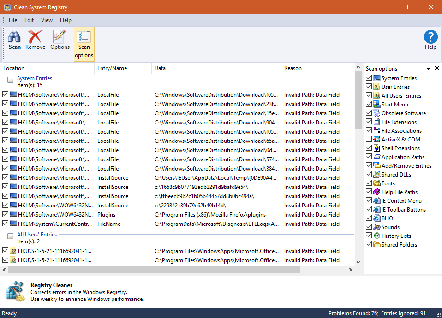Collapse the All Users' Entries group
This screenshot has height=318, width=442.
click(10, 236)
